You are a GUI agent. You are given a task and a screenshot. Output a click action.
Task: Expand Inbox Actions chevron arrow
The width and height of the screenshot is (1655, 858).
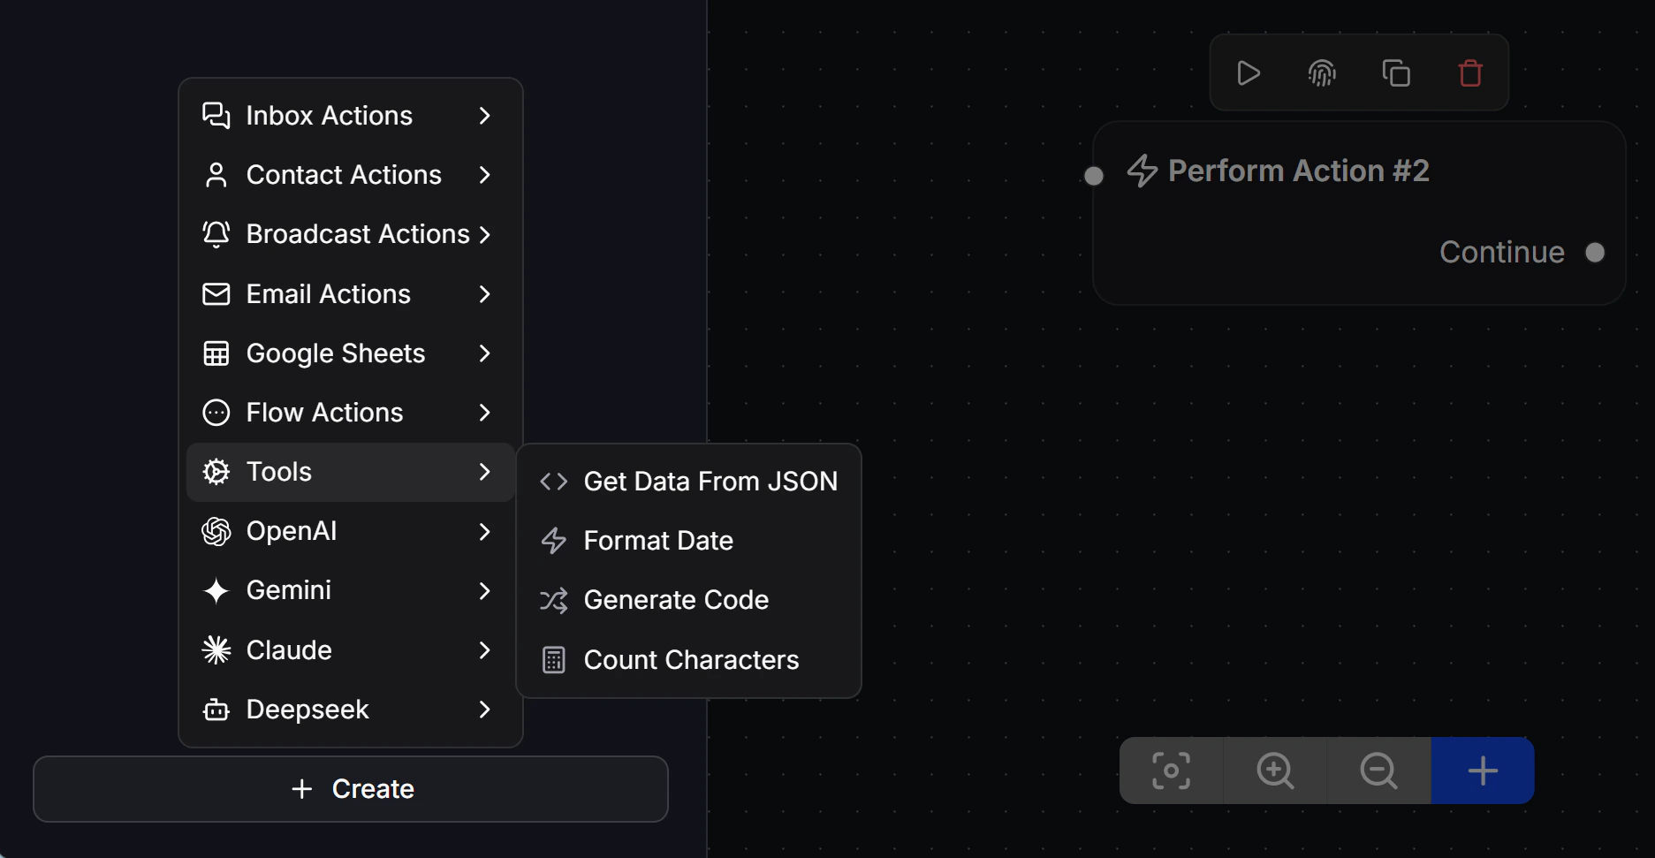(484, 116)
